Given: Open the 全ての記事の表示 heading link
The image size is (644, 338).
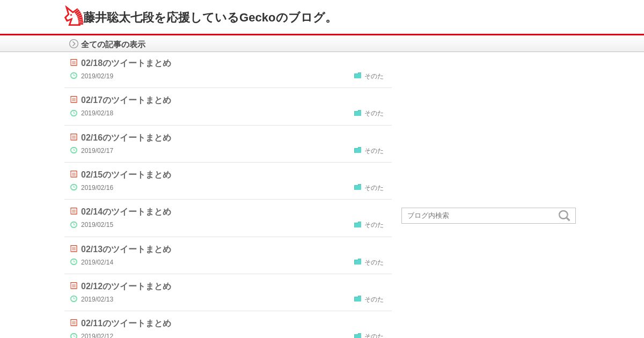Looking at the screenshot, I should (x=113, y=45).
